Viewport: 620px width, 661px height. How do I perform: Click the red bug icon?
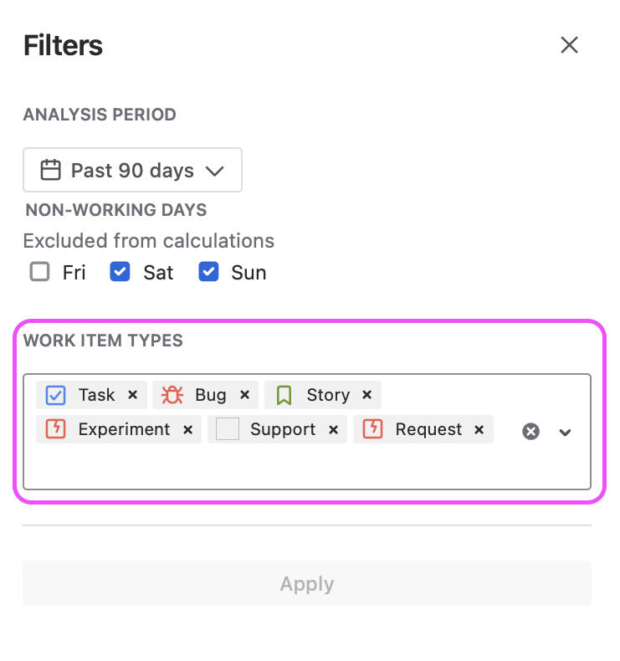coord(172,395)
